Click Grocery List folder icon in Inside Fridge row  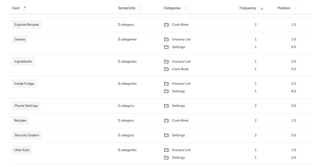(x=166, y=84)
